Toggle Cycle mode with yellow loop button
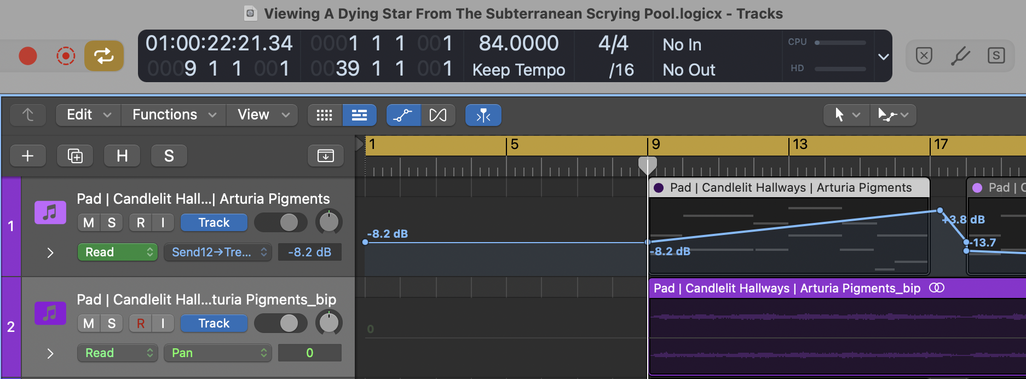 (103, 56)
